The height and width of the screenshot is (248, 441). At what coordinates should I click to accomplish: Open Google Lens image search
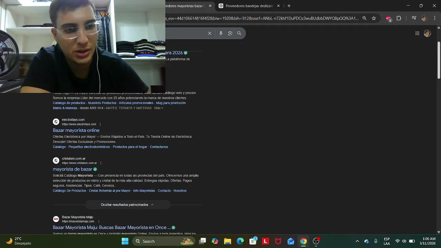(x=230, y=33)
